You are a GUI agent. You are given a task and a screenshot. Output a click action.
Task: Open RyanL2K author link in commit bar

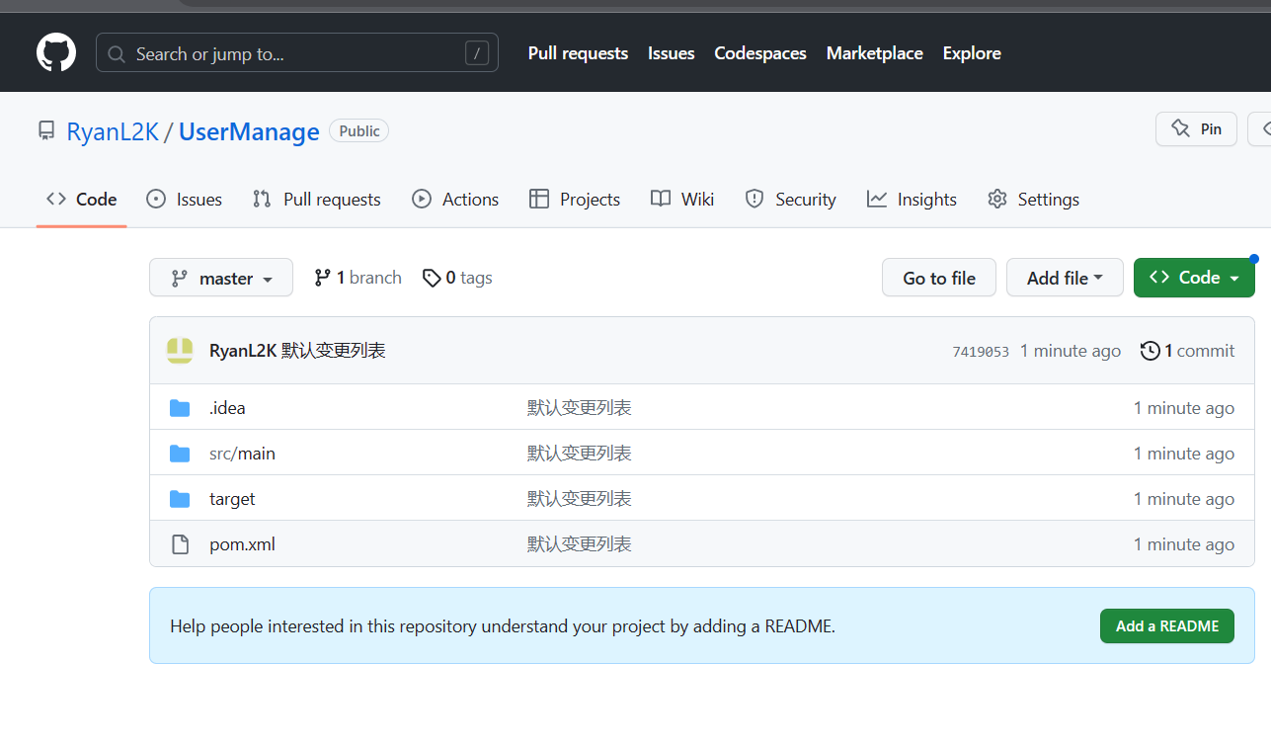(243, 351)
